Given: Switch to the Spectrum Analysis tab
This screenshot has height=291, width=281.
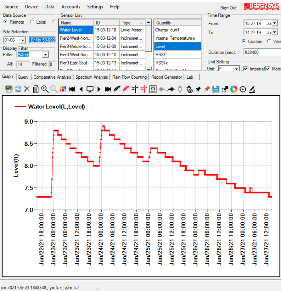Looking at the screenshot, I should click(92, 77).
